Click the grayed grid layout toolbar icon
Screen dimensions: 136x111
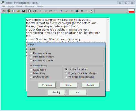[x=71, y=11]
